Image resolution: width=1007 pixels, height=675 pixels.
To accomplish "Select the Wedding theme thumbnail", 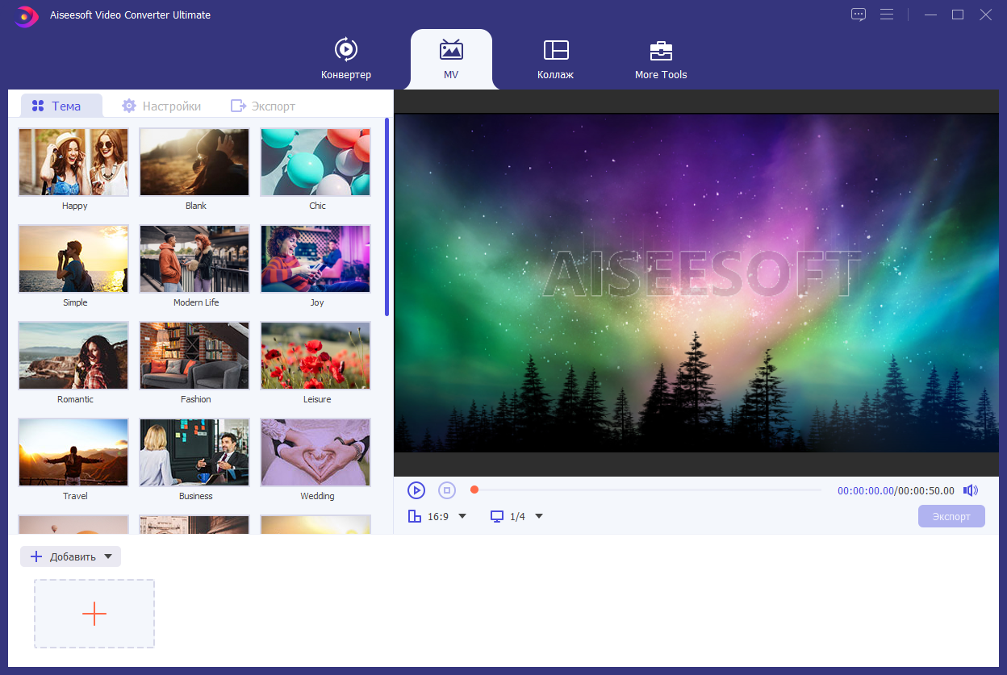I will tap(315, 452).
